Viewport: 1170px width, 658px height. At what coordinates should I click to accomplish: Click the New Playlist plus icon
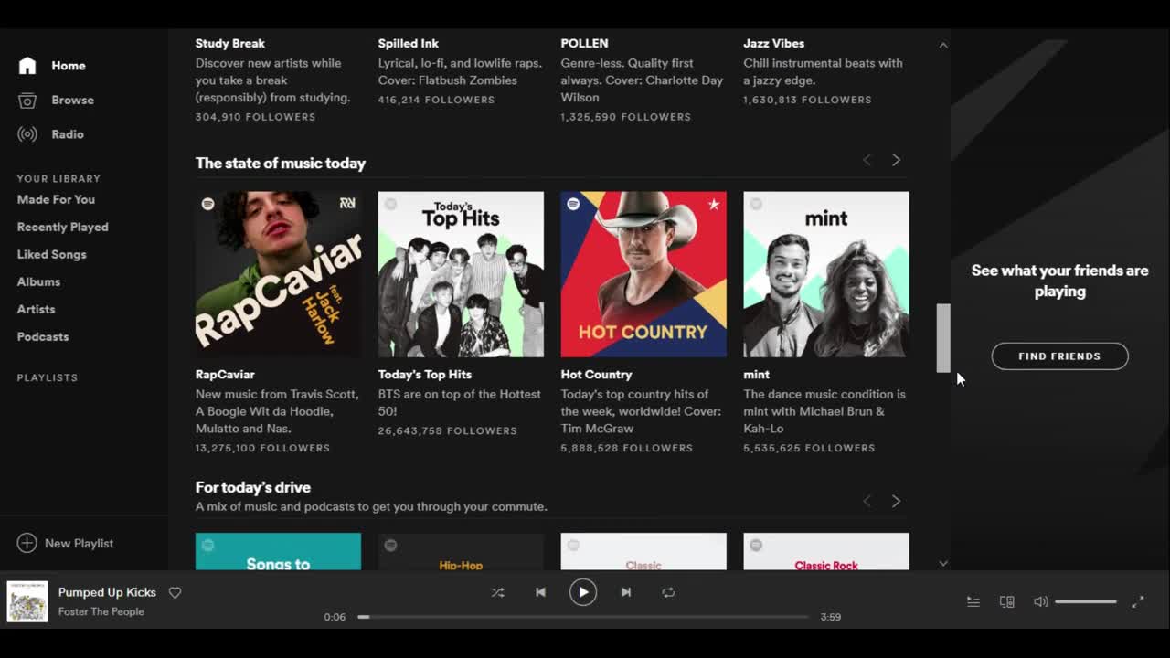click(27, 543)
